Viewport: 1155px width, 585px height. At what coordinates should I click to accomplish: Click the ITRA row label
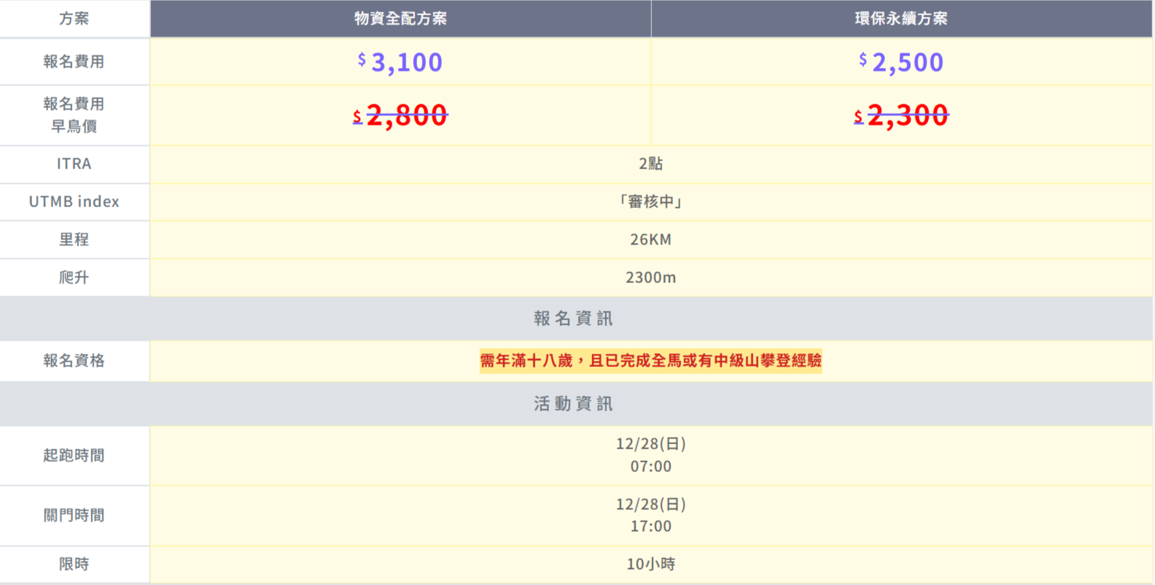click(x=74, y=164)
